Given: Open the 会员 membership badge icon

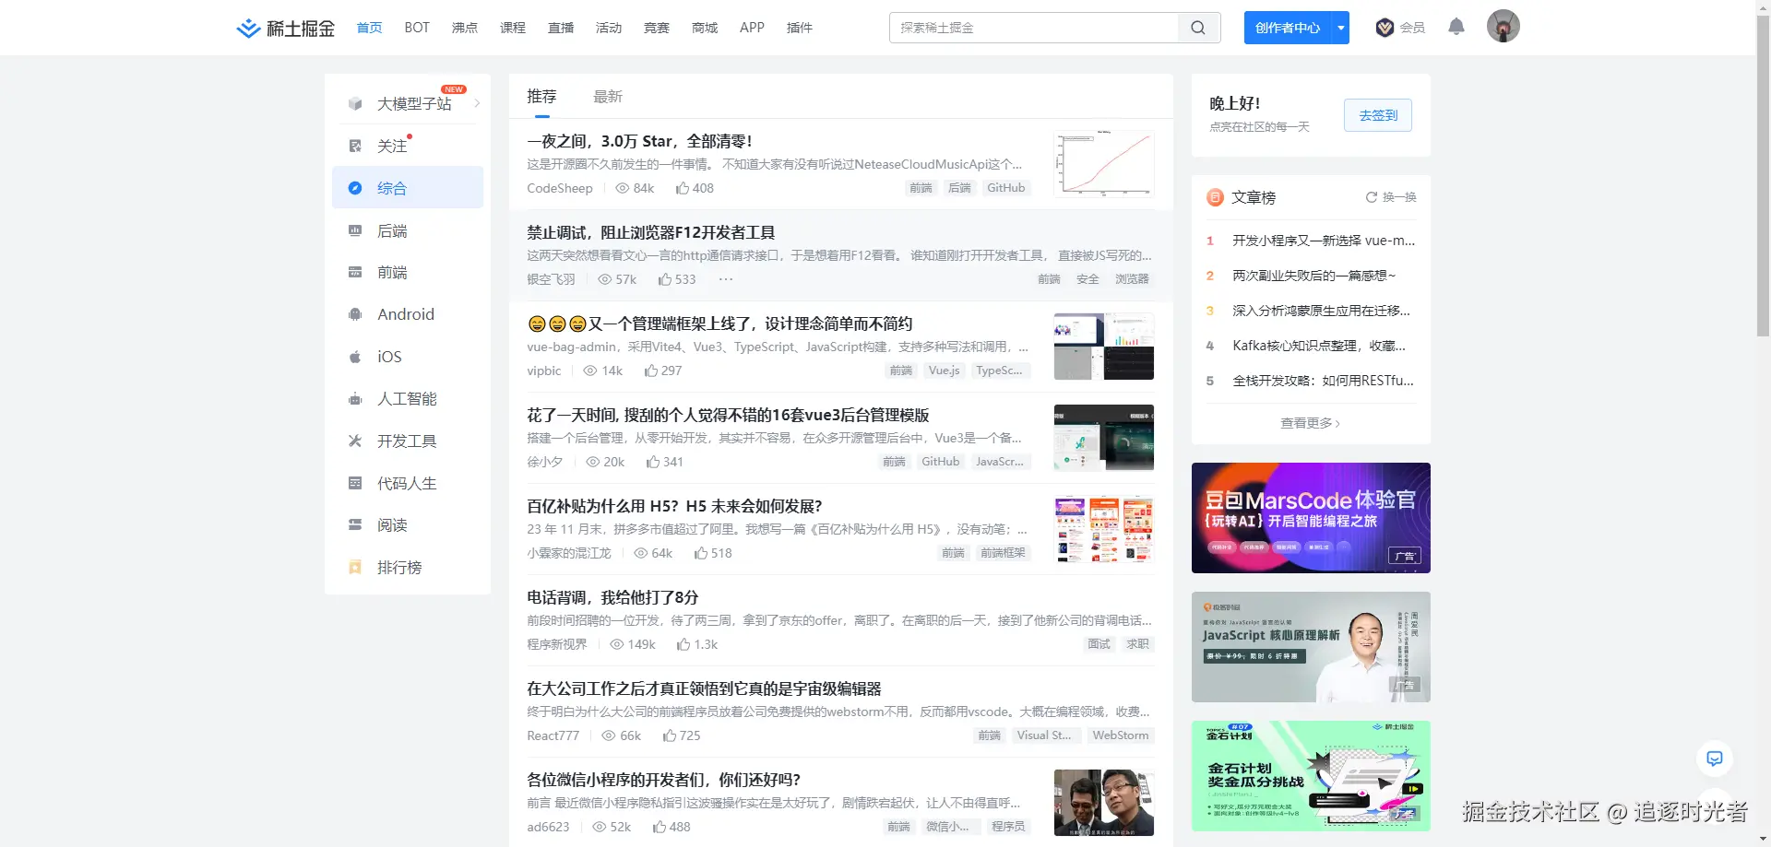Looking at the screenshot, I should [x=1385, y=28].
